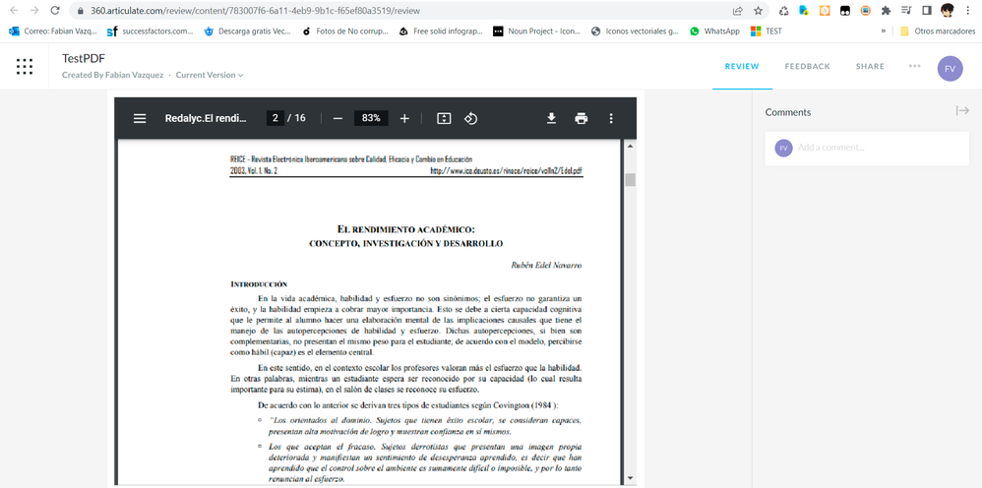
Task: Click the Redalyc.El rendi document title
Action: pyautogui.click(x=206, y=118)
